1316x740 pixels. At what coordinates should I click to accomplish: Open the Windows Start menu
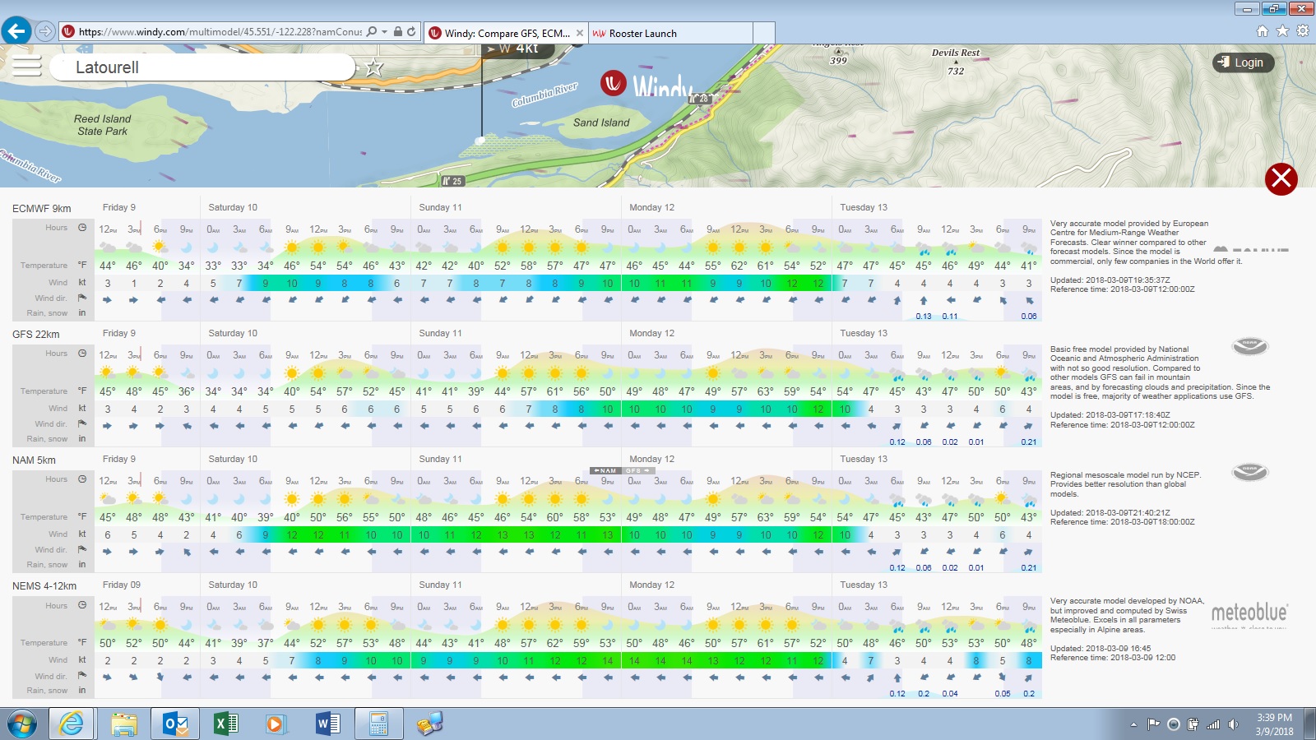tap(22, 724)
